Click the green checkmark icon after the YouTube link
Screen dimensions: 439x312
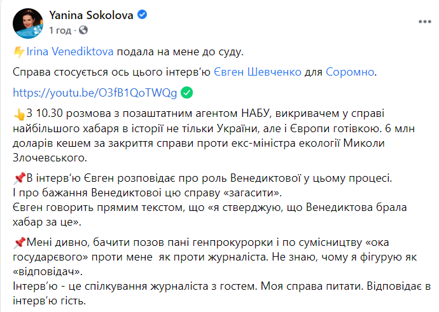pos(187,93)
